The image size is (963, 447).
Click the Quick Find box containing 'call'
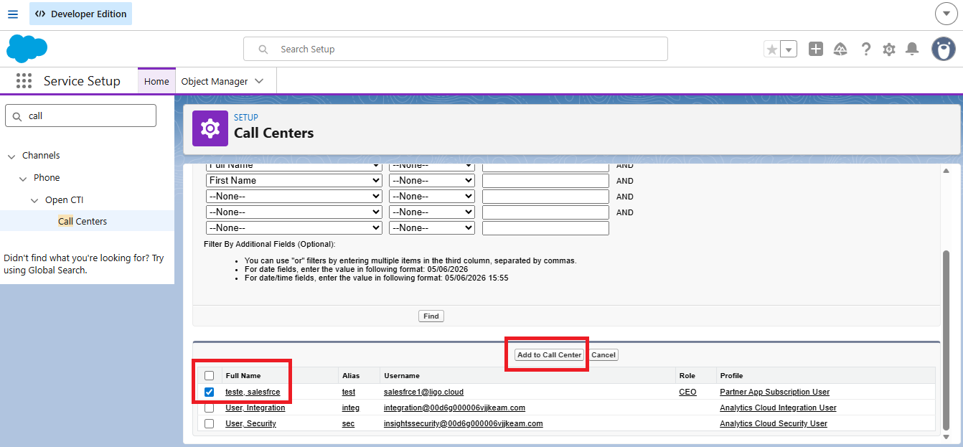80,116
